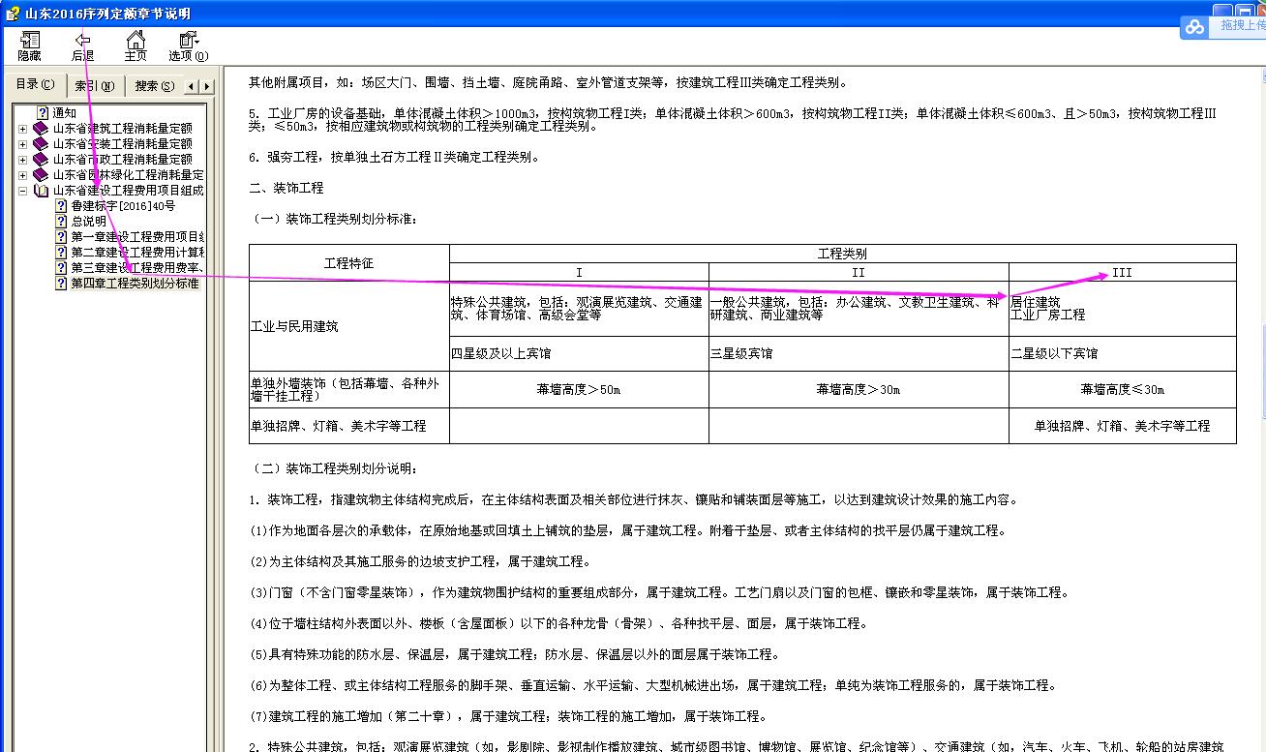The height and width of the screenshot is (752, 1266).
Task: Click the 幕墙高度＞50m cell
Action: [579, 390]
